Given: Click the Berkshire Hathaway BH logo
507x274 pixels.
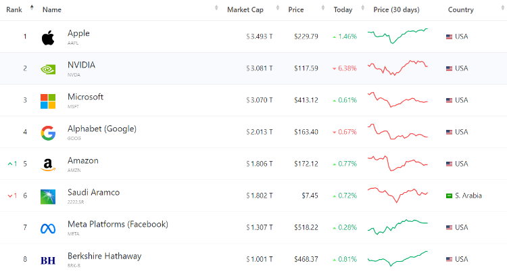Looking at the screenshot, I should tap(48, 260).
